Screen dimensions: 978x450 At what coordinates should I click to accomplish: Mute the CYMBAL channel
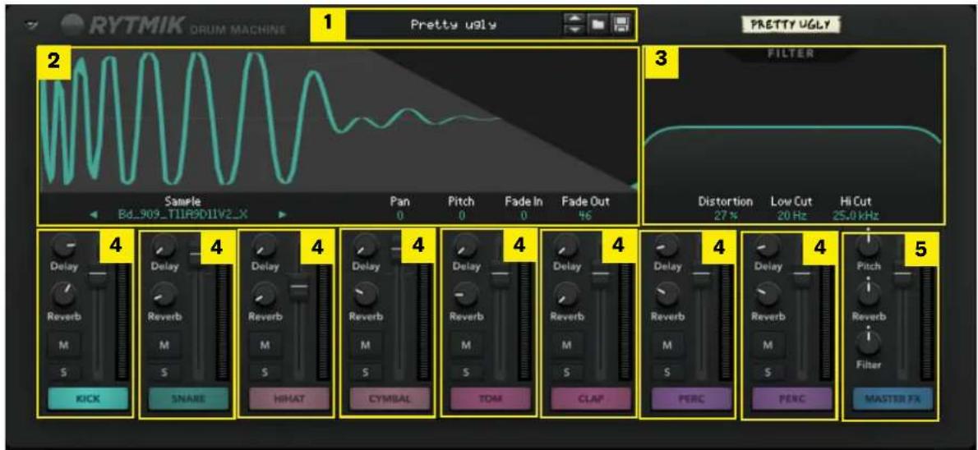point(366,345)
